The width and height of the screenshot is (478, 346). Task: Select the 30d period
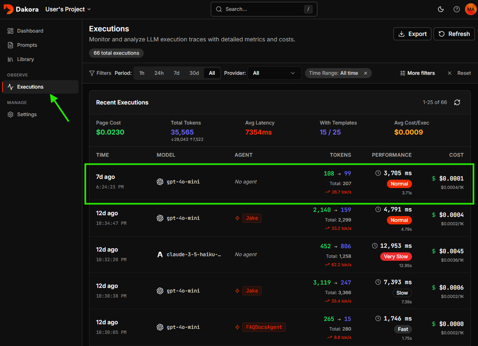(194, 73)
